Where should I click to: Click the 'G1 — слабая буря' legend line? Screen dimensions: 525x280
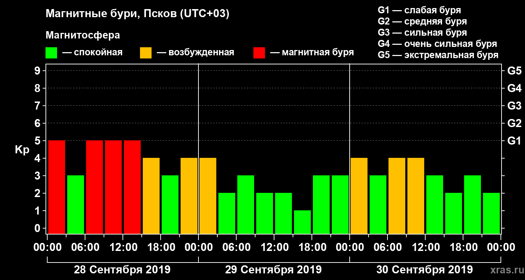419,10
